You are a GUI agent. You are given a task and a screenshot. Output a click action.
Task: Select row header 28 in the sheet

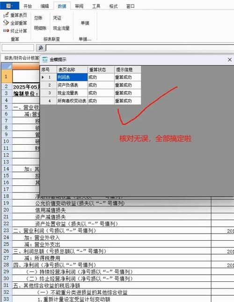point(7,265)
